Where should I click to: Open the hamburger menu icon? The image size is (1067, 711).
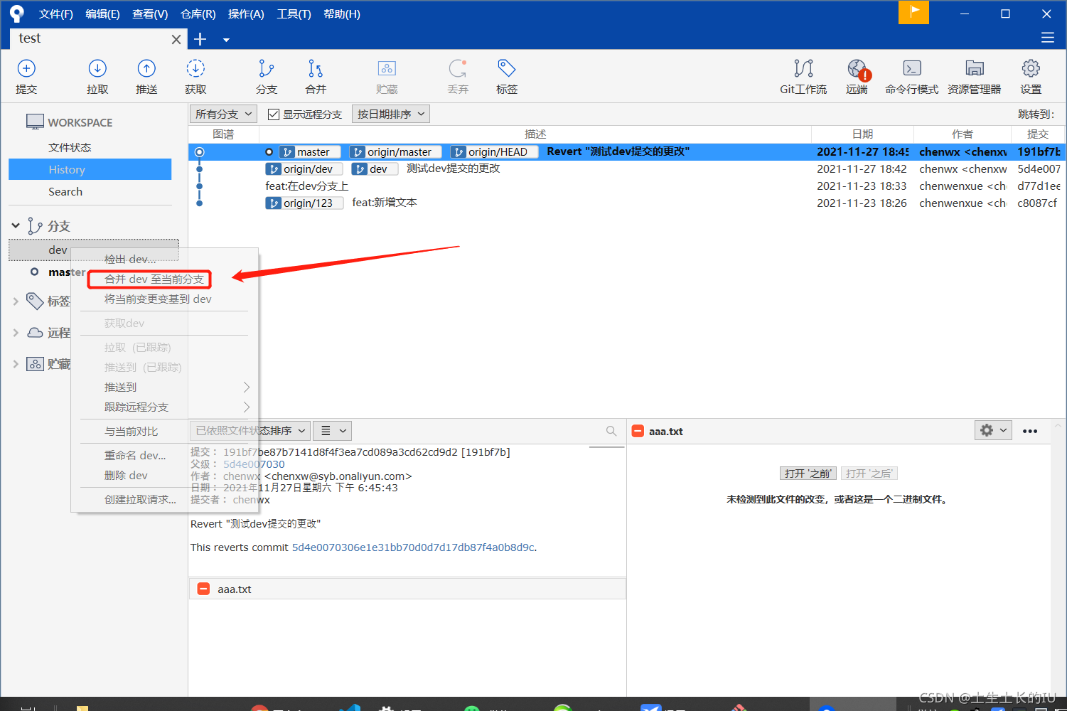pos(1048,38)
